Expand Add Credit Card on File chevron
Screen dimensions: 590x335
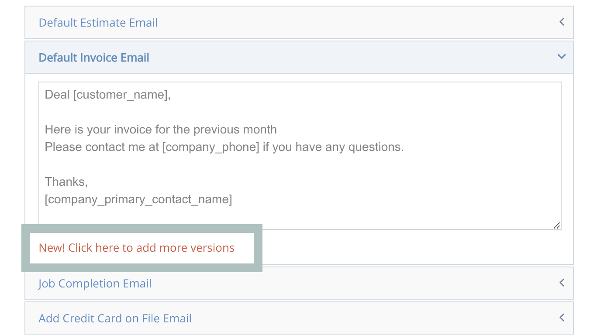[x=562, y=318]
